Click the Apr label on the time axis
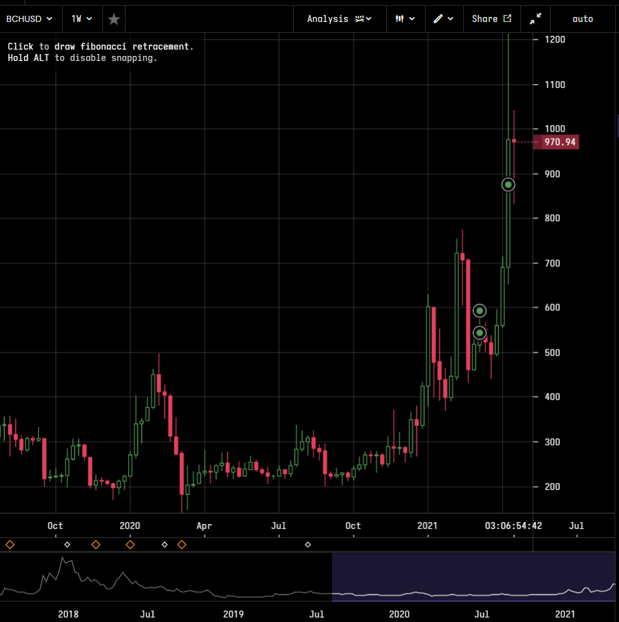The image size is (619, 622). click(204, 526)
